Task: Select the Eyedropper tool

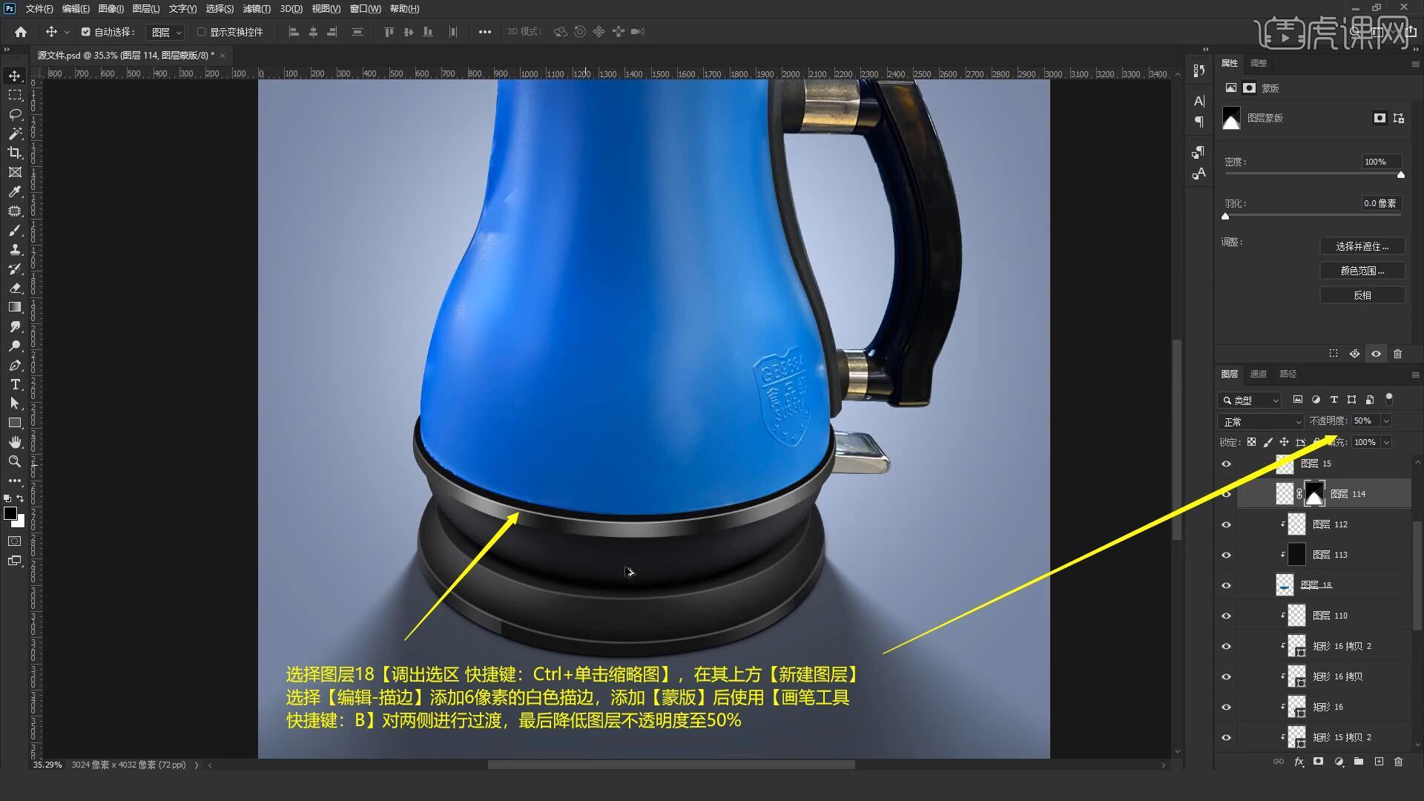Action: click(15, 191)
